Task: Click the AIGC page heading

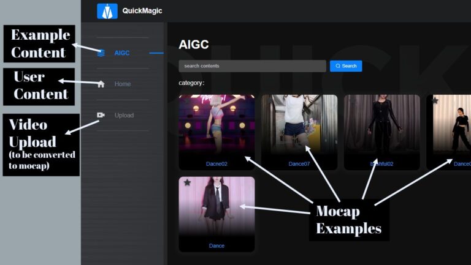Action: click(194, 45)
